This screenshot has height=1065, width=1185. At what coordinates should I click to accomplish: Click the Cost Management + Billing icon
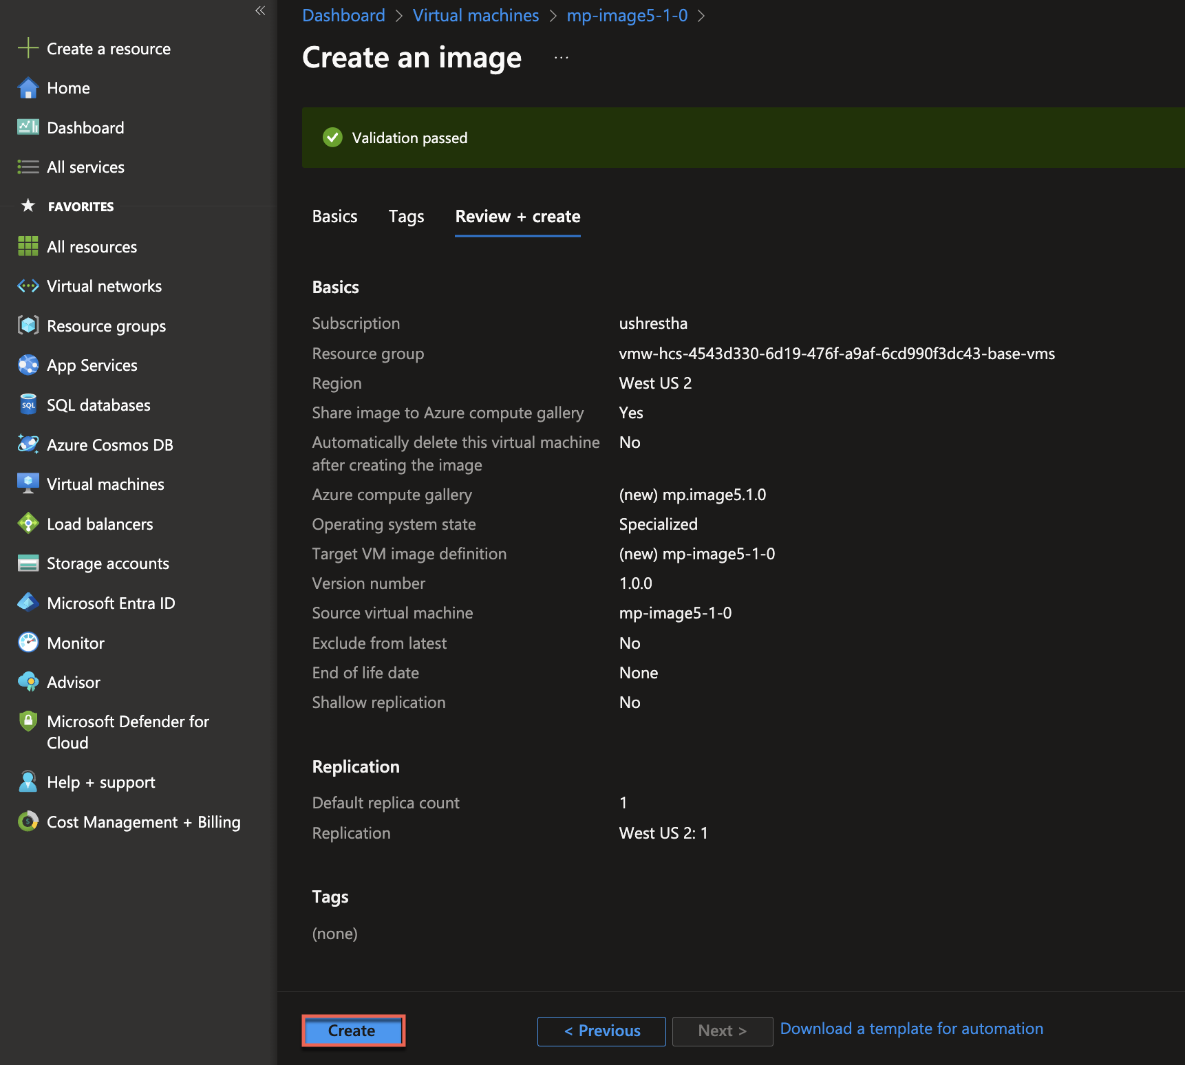click(28, 821)
